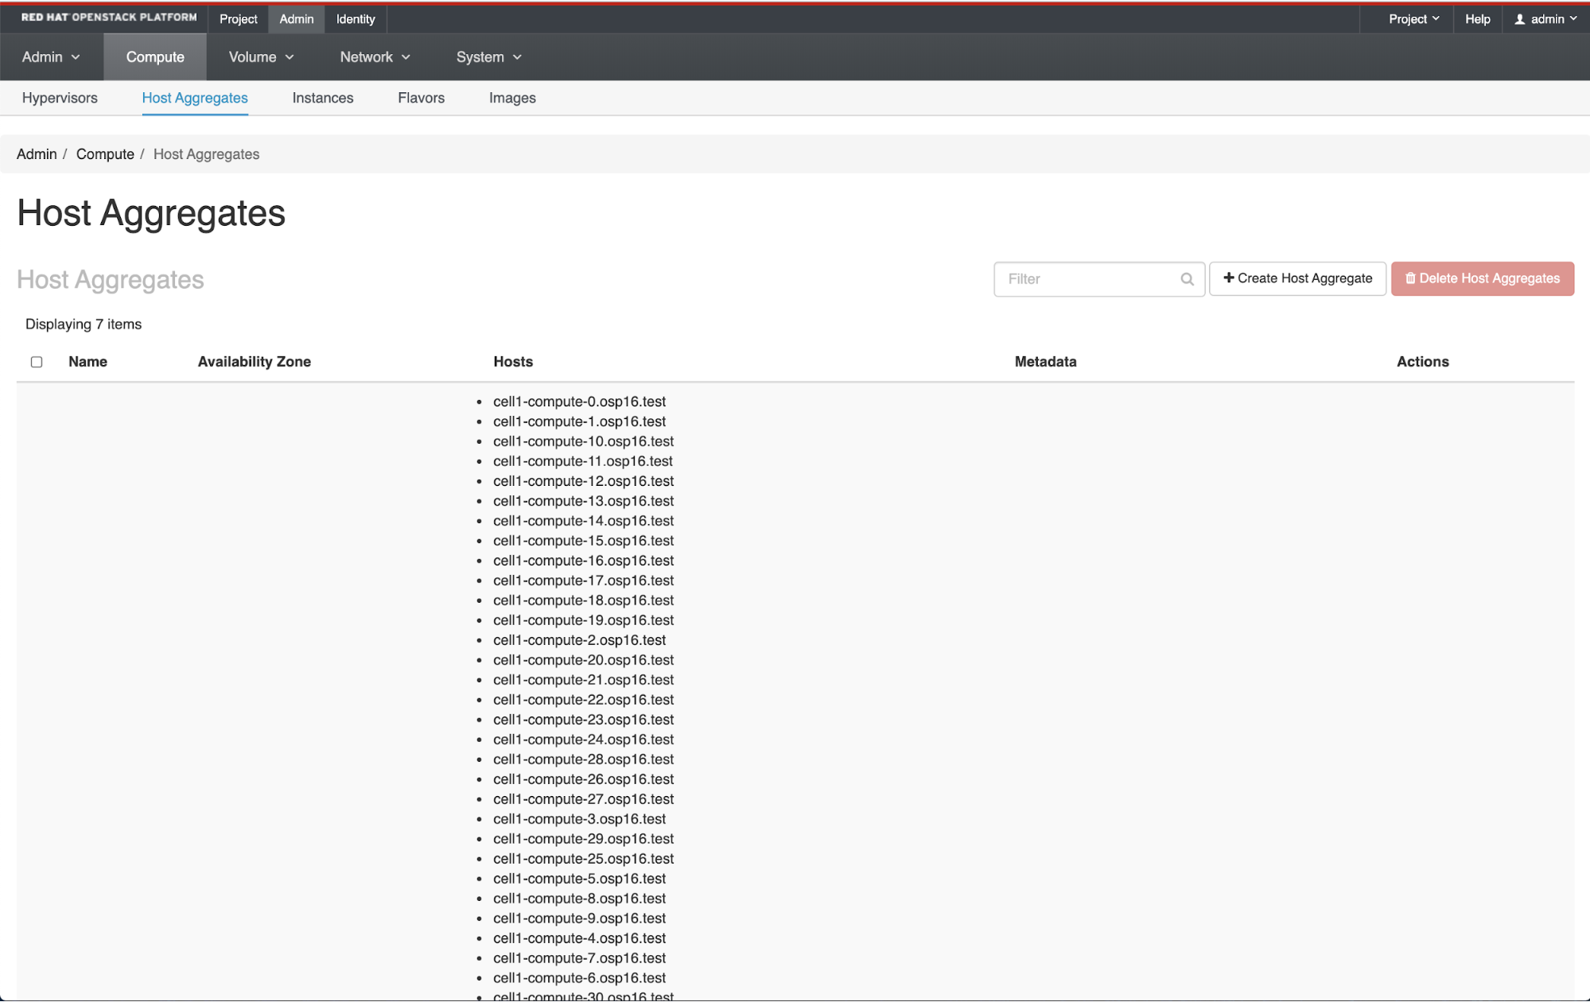1590x1002 pixels.
Task: Click the Red Hat OpenStack Platform logo
Action: click(x=109, y=17)
